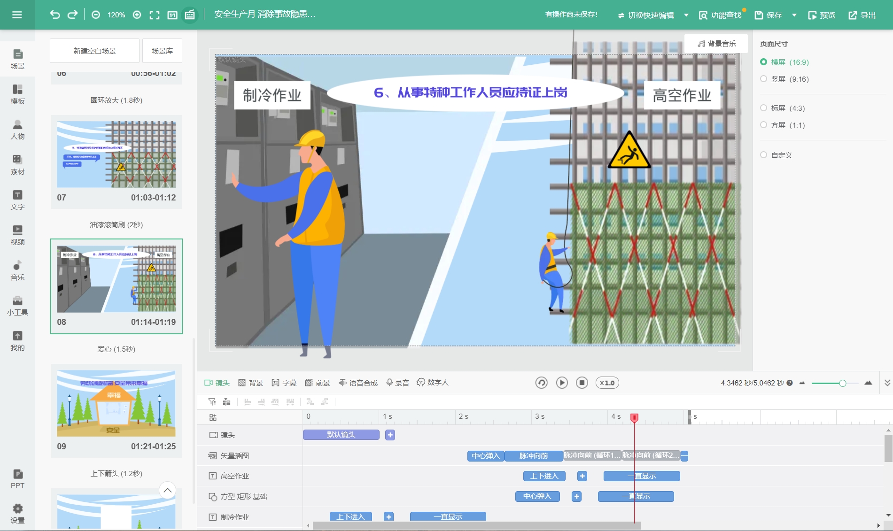The height and width of the screenshot is (531, 893).
Task: Click the 导出 export button
Action: (x=862, y=15)
